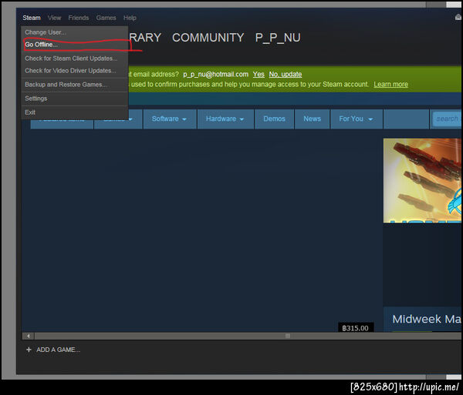Open Settings from the Steam menu
463x395 pixels.
74,99
